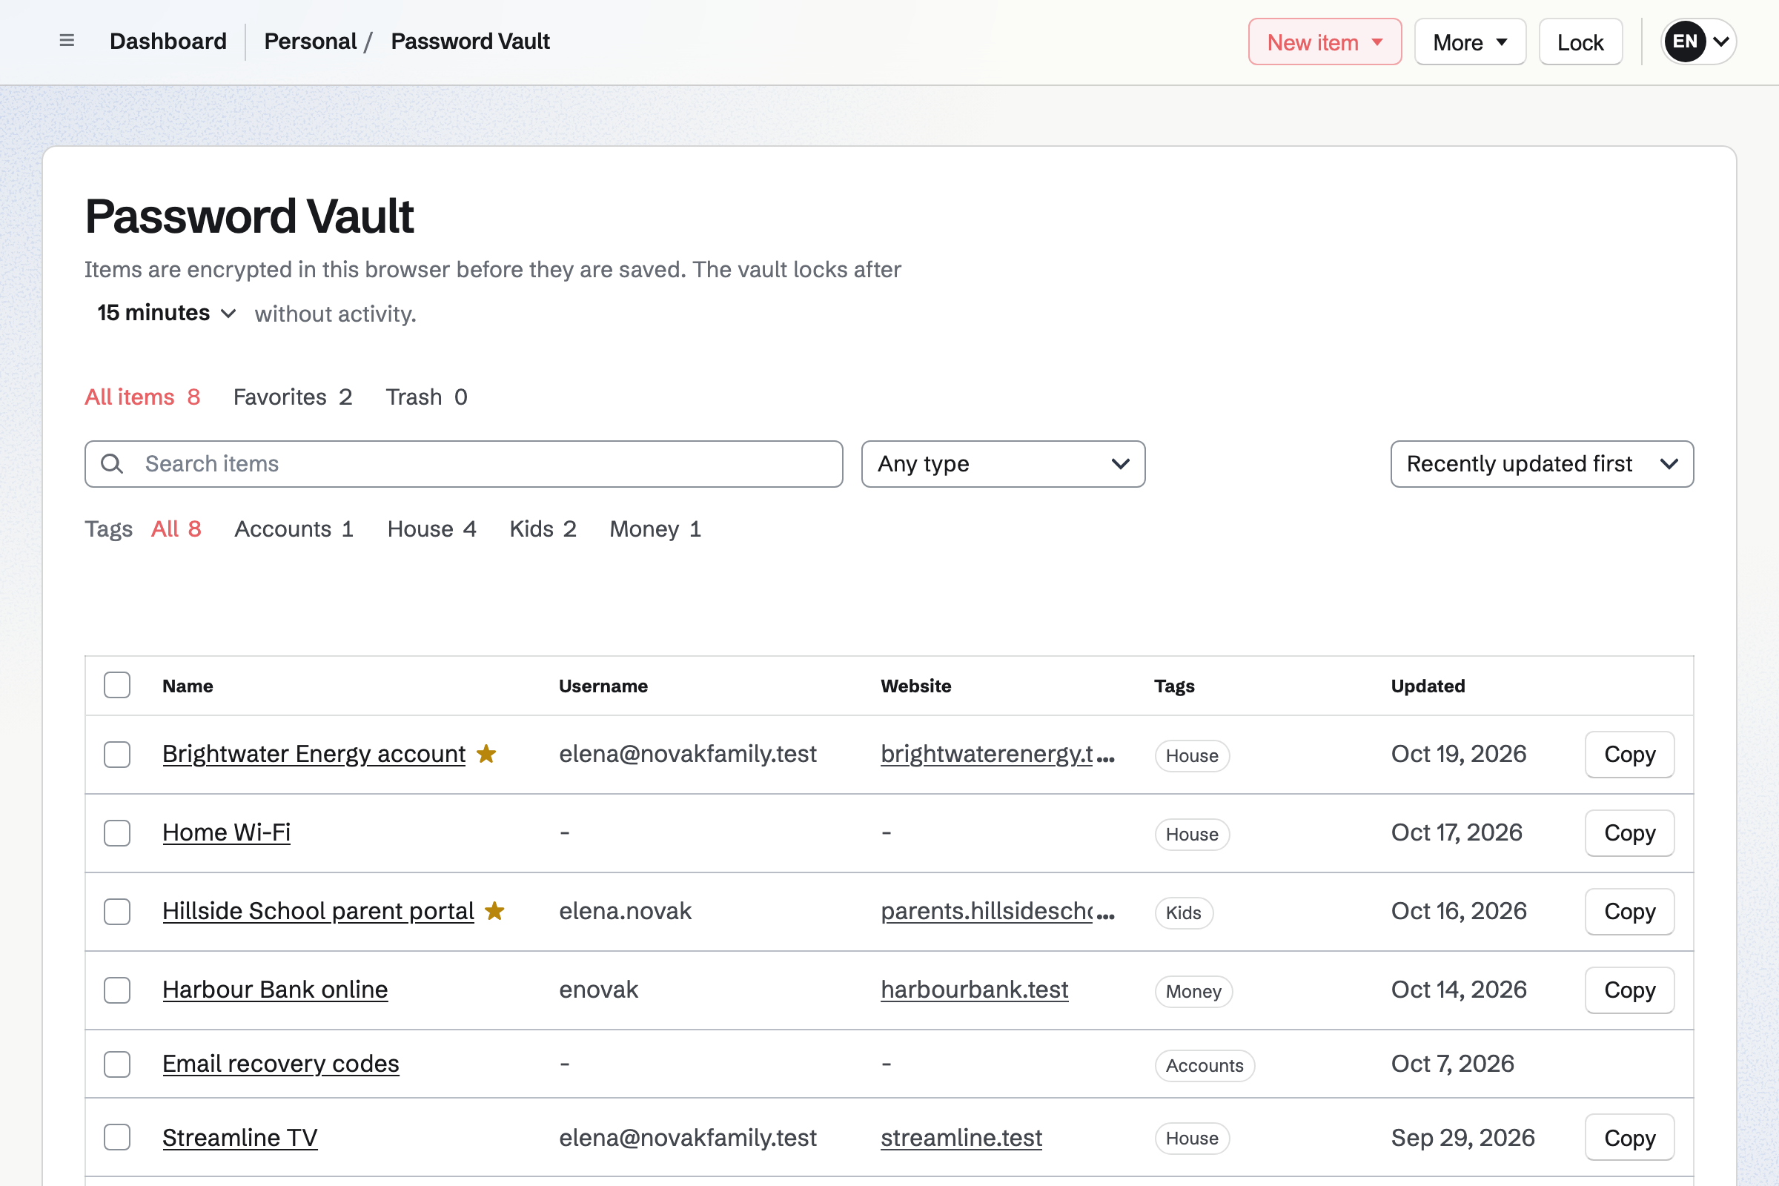Click the Lock button
Viewport: 1779px width, 1186px height.
(x=1580, y=42)
